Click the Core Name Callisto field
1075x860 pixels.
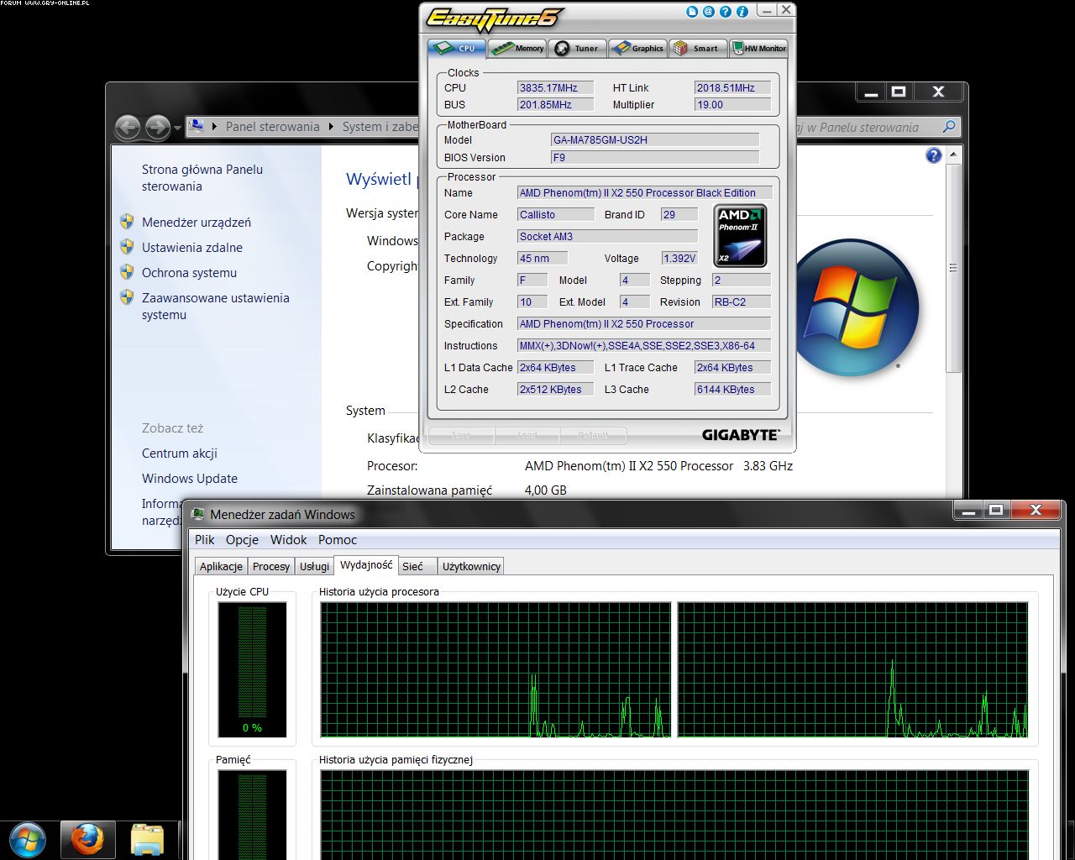[555, 215]
